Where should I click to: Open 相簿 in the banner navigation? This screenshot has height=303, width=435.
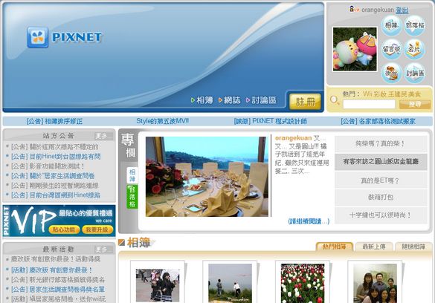point(202,100)
